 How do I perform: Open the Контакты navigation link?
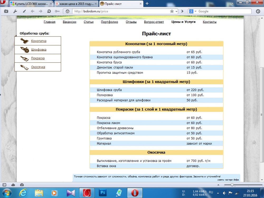tap(210, 22)
